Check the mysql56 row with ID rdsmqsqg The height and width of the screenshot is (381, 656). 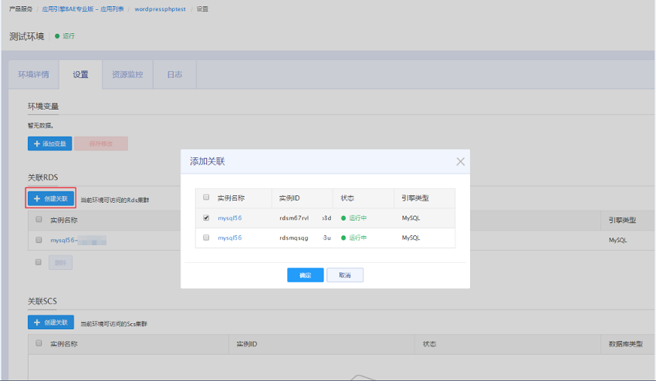(206, 237)
